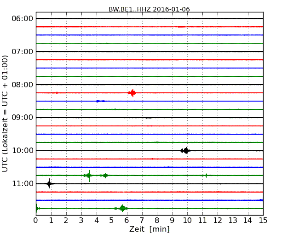This screenshot has width=299, height=239.
Task: Click the small red blip near minute 1
Action: tap(57, 93)
